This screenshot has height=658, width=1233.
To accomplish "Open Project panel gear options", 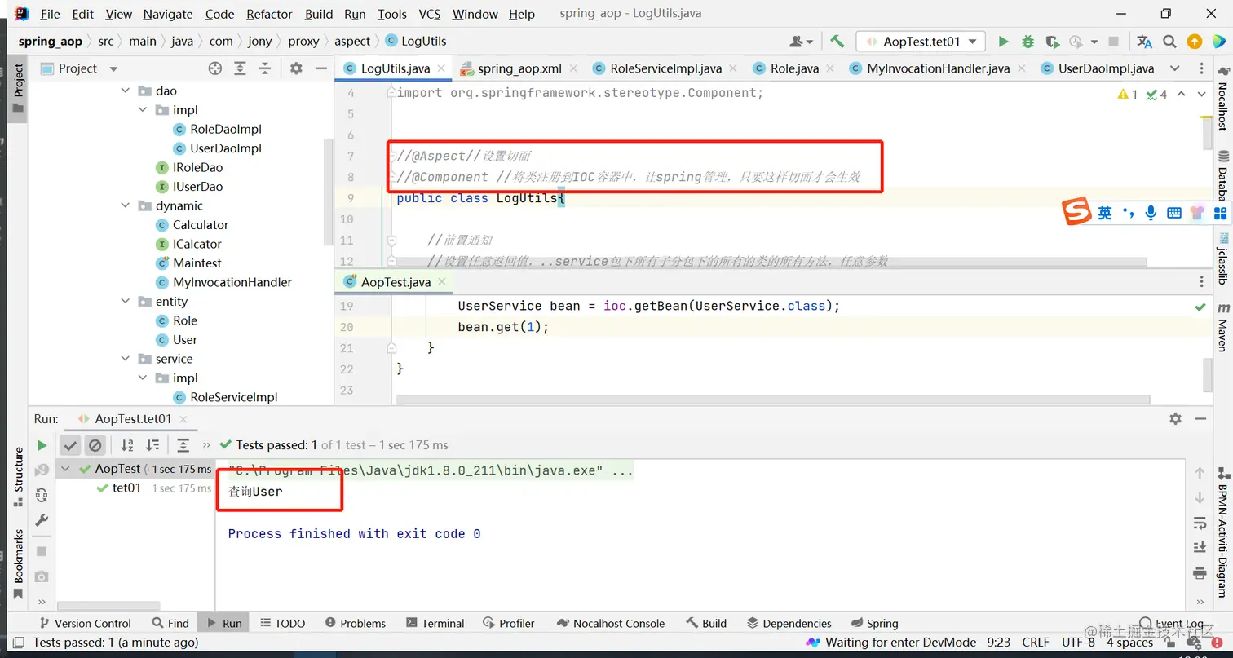I will pyautogui.click(x=296, y=68).
